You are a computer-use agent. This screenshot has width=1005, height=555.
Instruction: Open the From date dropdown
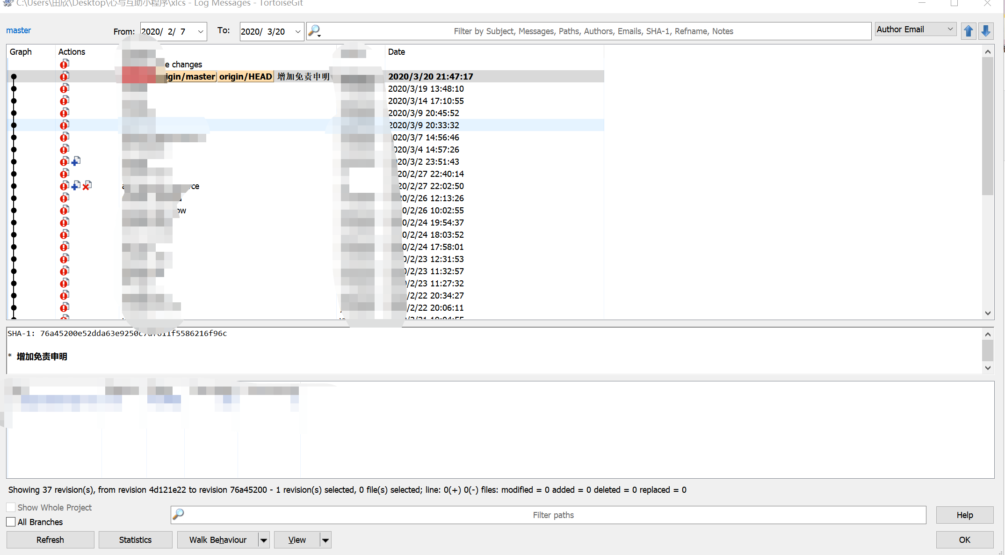(x=200, y=32)
